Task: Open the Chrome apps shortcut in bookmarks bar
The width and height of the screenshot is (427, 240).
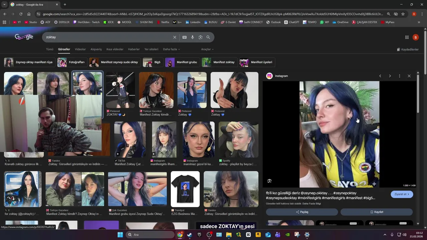Action: point(4,22)
